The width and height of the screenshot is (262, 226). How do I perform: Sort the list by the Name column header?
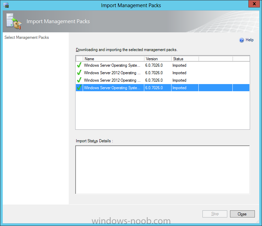coord(113,59)
